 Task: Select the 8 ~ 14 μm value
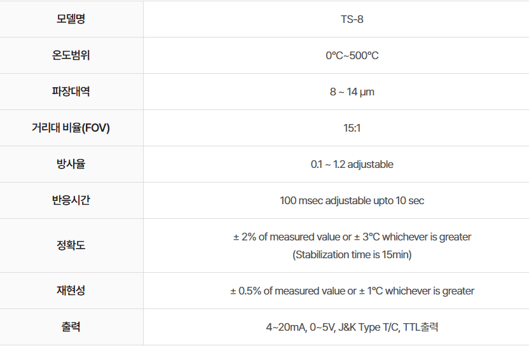click(x=352, y=92)
